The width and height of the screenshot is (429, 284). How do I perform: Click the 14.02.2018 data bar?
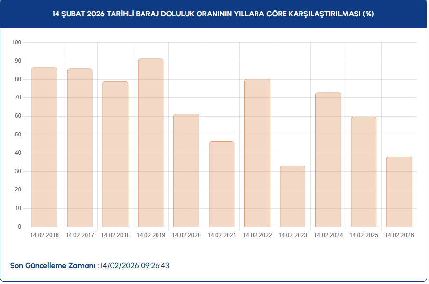(x=115, y=154)
